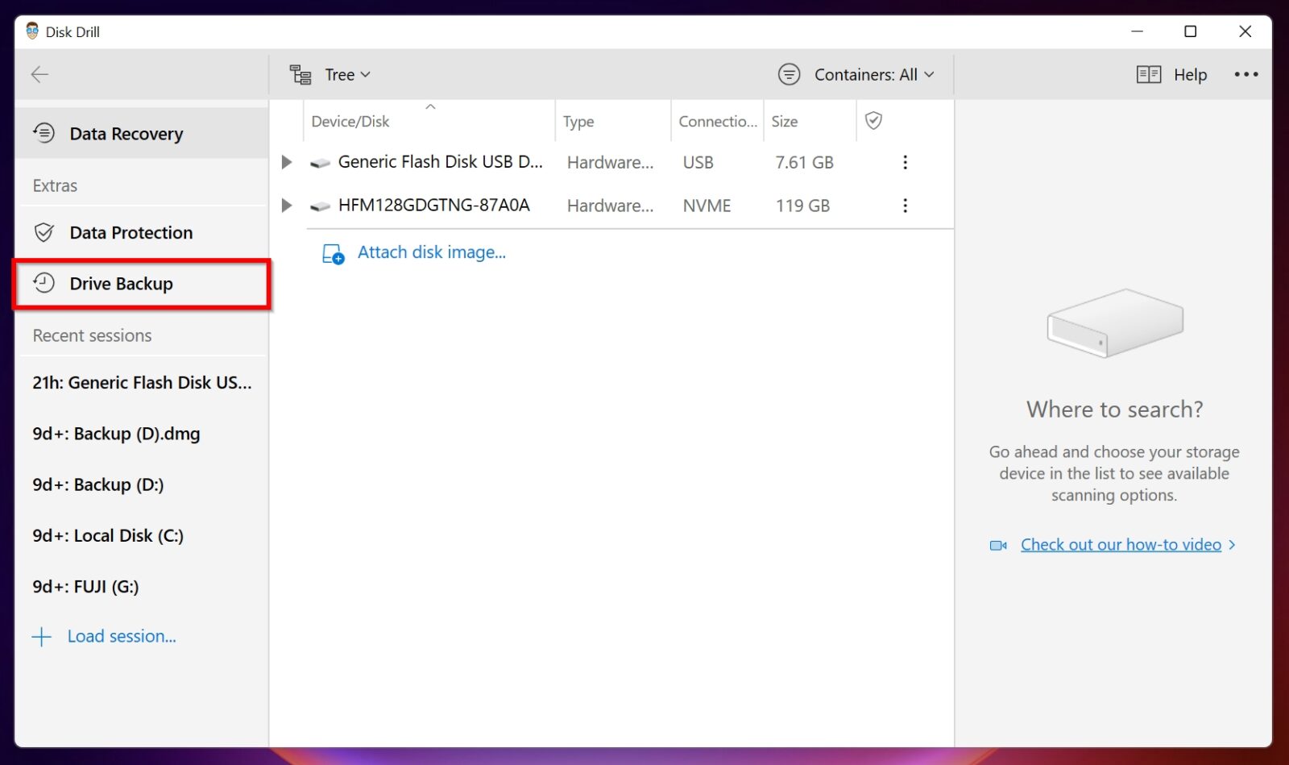Click the Attach disk image icon
The image size is (1289, 765).
pos(331,252)
